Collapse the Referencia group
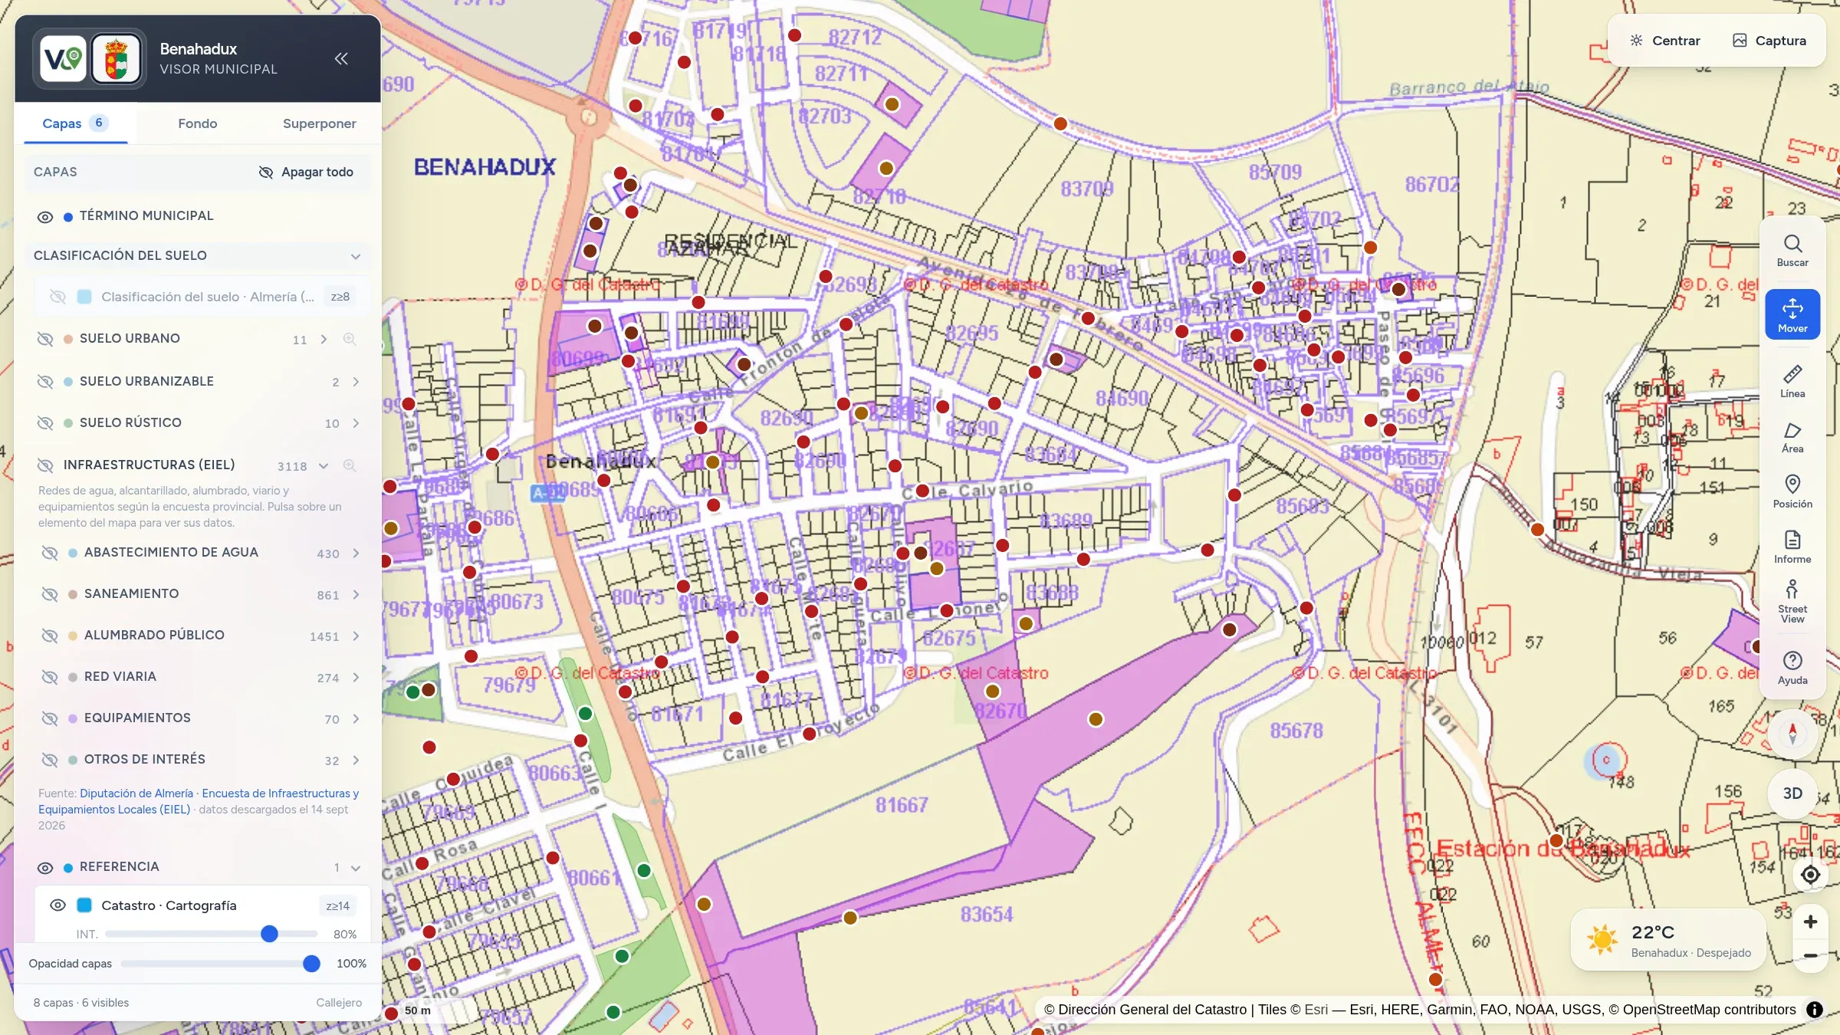This screenshot has width=1840, height=1035. tap(356, 868)
